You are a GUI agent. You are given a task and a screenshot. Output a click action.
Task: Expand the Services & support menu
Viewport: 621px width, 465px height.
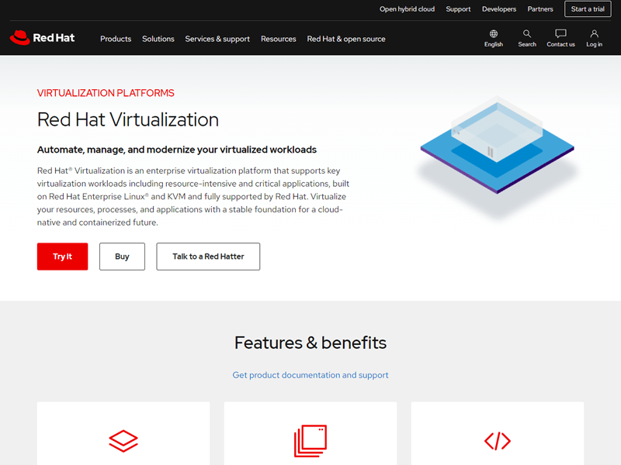click(217, 39)
